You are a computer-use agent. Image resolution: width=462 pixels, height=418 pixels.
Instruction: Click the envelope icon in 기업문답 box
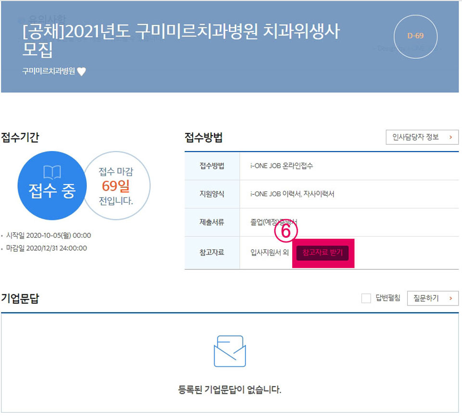click(230, 351)
